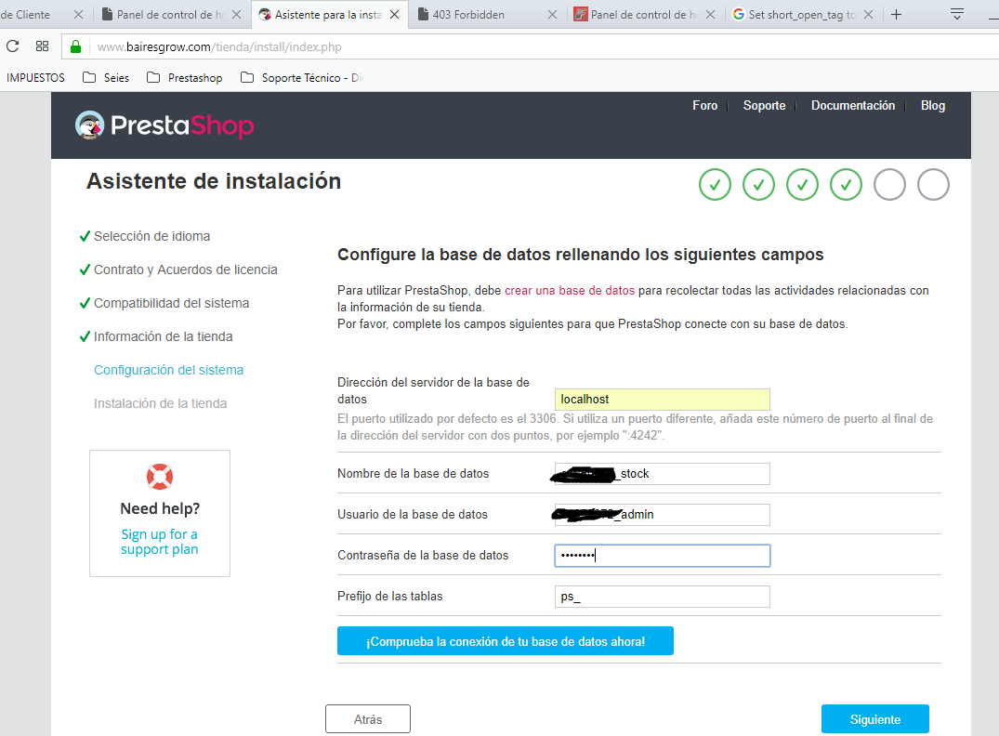Go to Información de la tienda step
The image size is (999, 736).
coord(164,336)
